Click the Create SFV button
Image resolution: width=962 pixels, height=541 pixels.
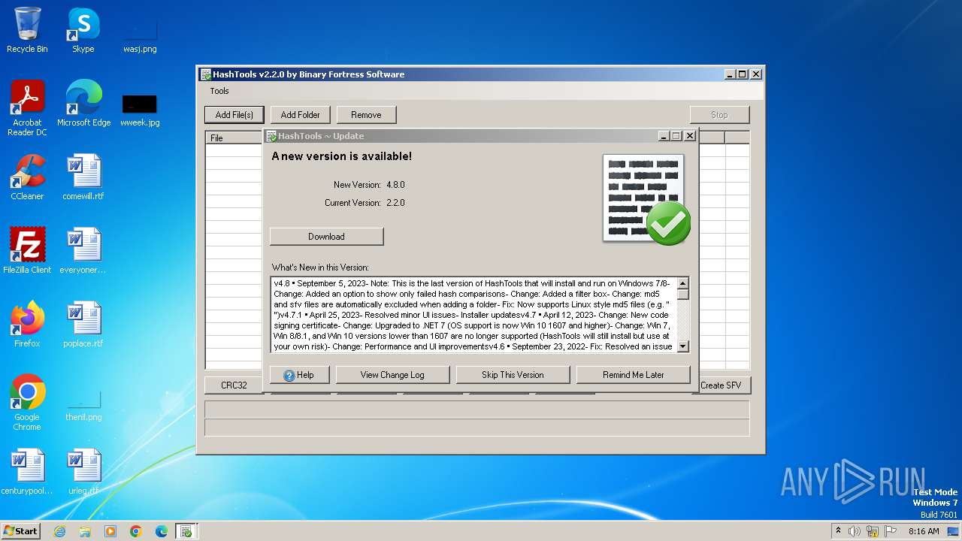point(722,385)
